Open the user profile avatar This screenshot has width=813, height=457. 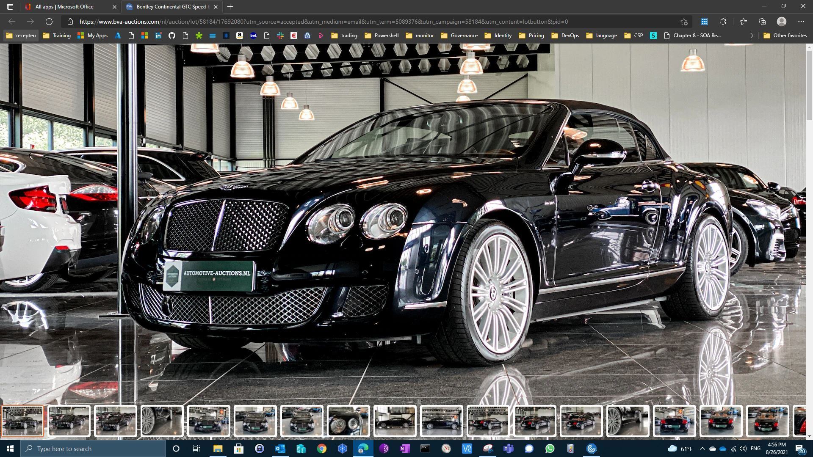781,22
